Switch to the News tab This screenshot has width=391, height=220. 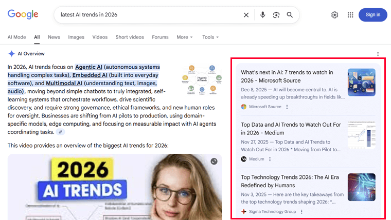click(54, 37)
